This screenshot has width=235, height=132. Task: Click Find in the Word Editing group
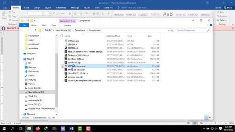click(221, 12)
